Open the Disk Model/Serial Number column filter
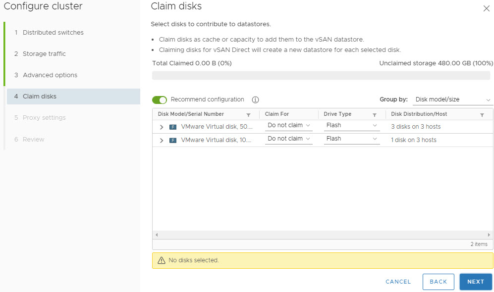494x292 pixels. (248, 114)
